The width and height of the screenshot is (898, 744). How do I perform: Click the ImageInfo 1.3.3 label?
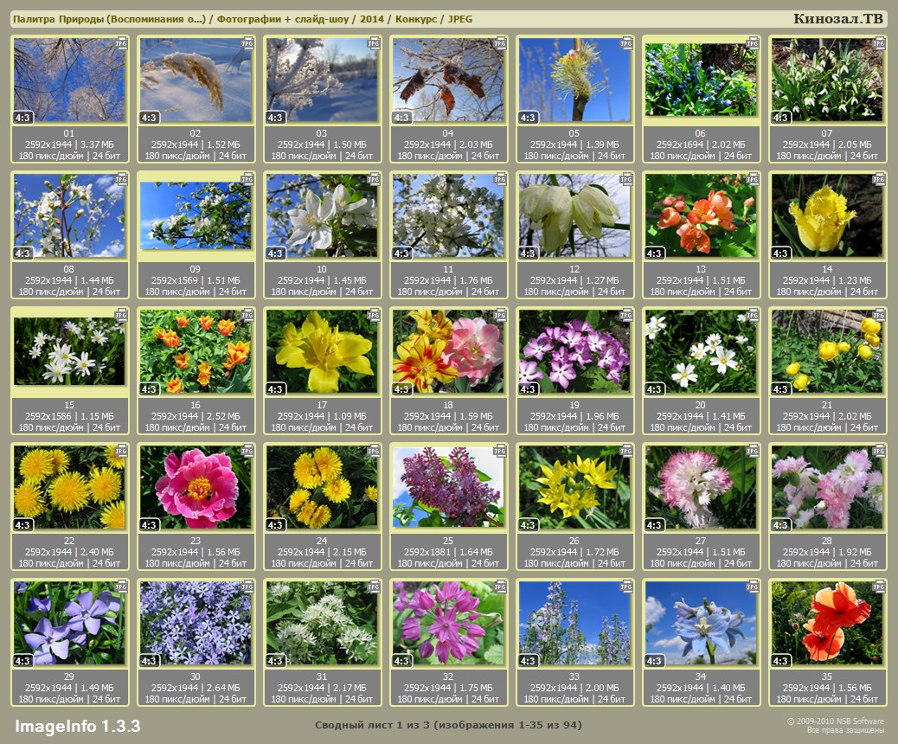(77, 725)
